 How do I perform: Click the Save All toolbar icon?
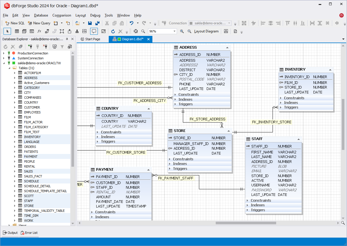click(97, 23)
